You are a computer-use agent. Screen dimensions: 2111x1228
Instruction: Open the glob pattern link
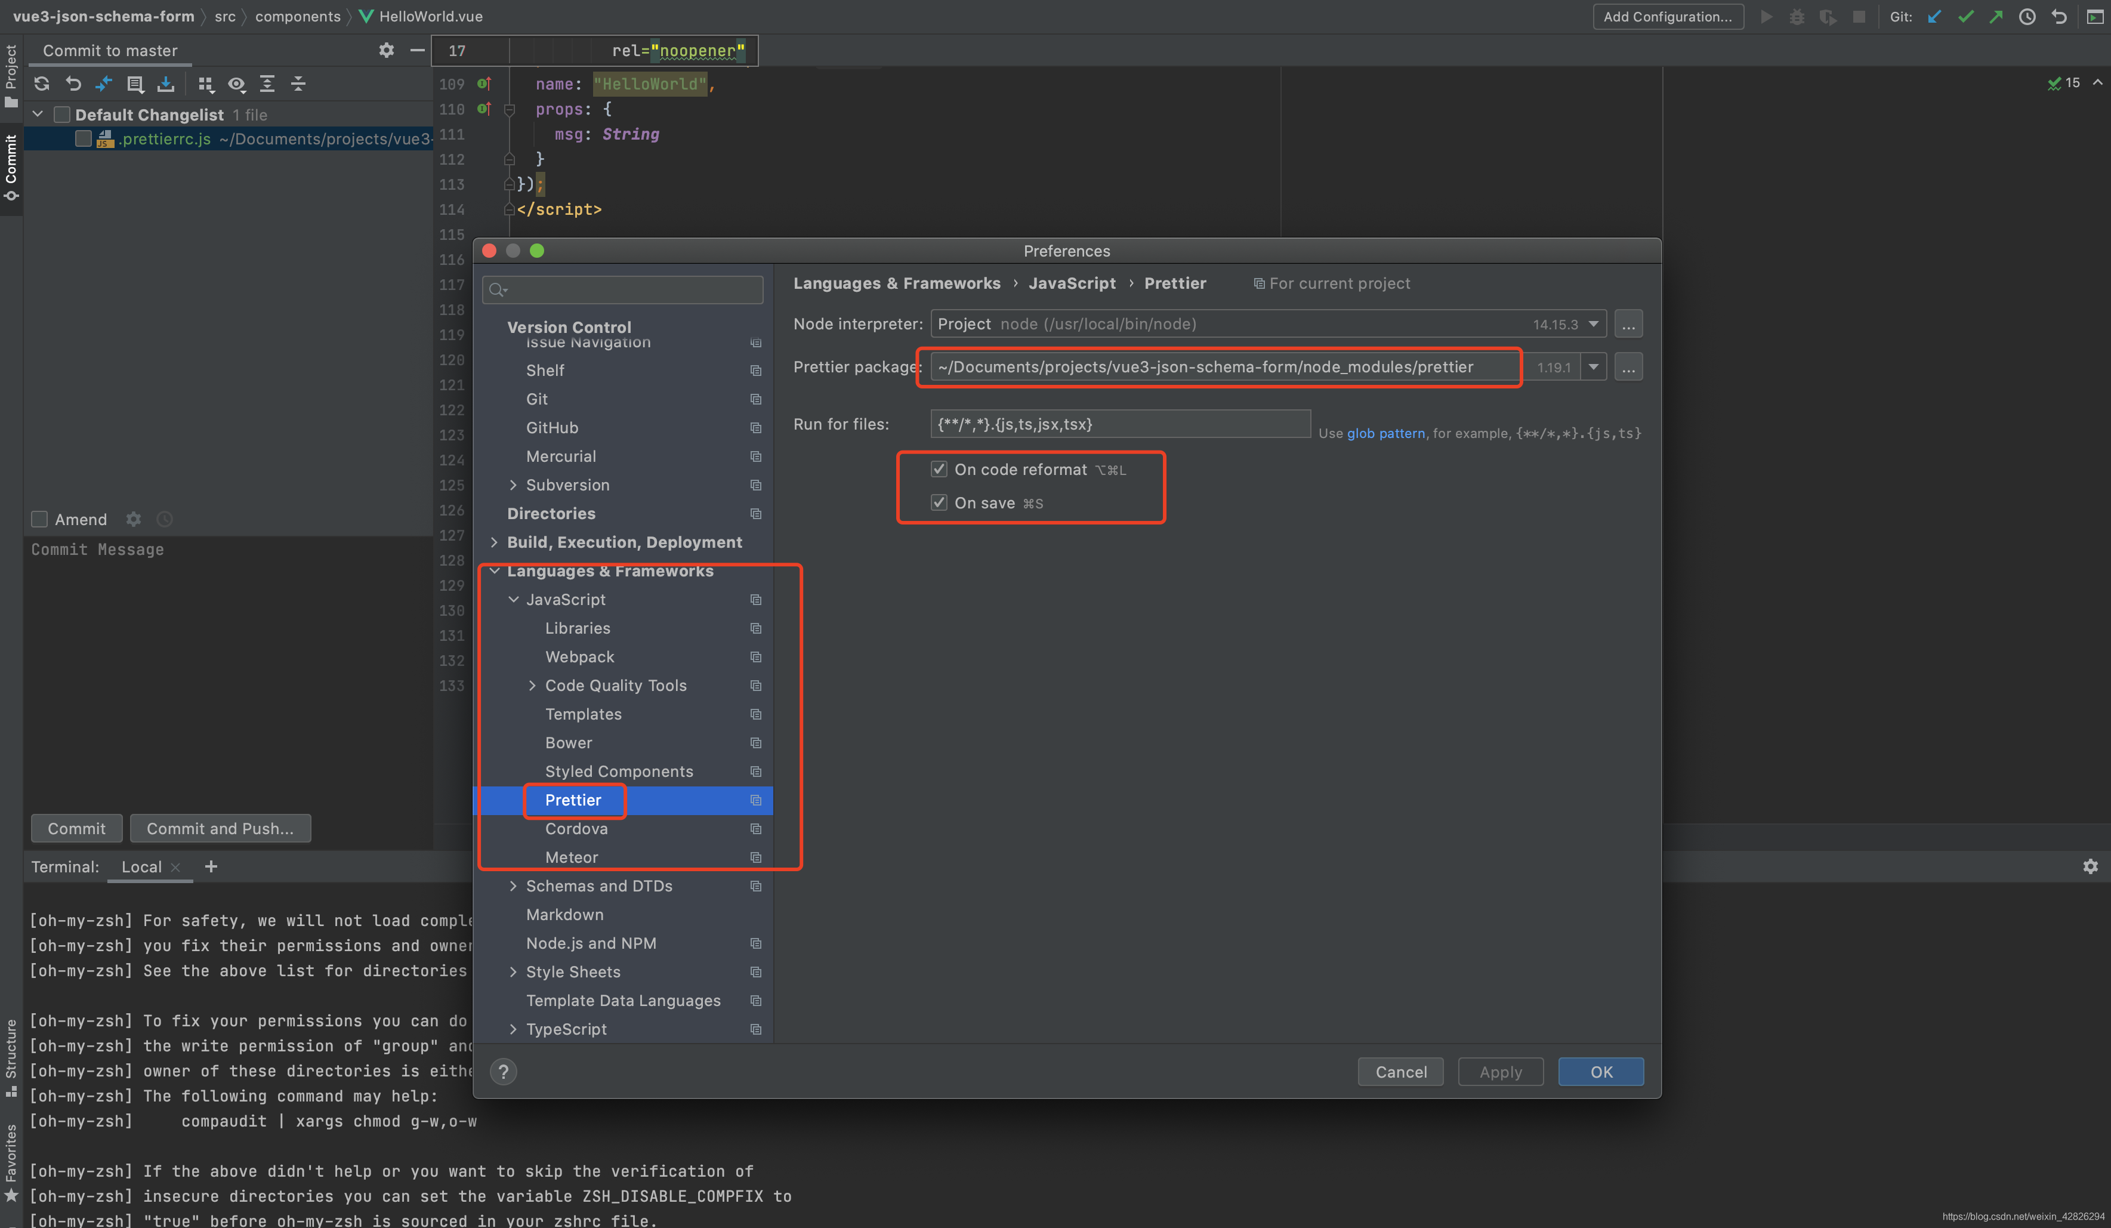1385,433
